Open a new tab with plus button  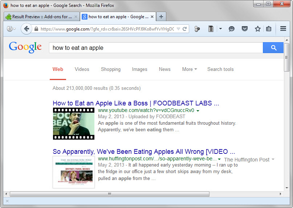point(161,17)
